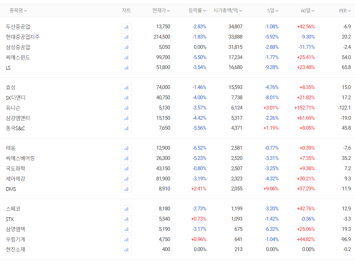Open chart icon for 태웅
This screenshot has width=355, height=264.
coord(126,148)
